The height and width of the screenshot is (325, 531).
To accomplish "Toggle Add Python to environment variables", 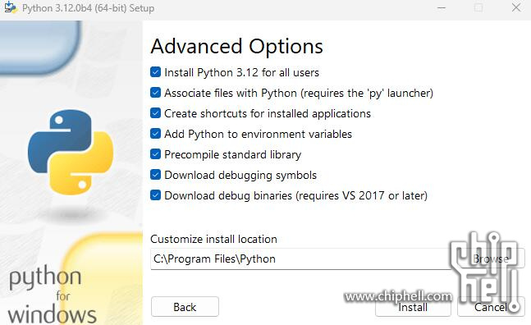I will tap(155, 134).
